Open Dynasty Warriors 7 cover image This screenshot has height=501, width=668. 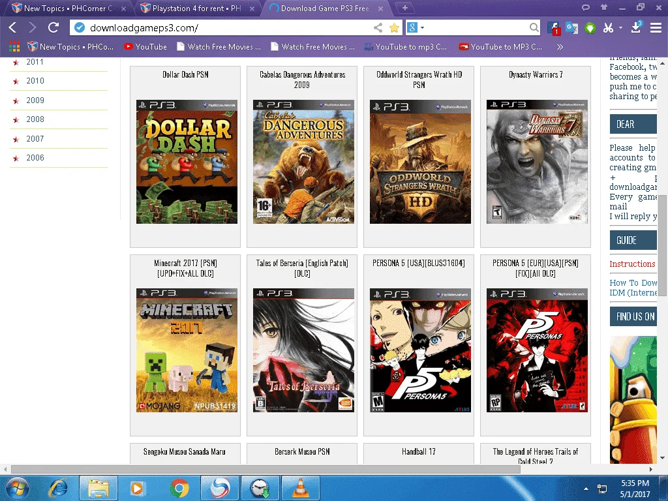click(x=537, y=162)
